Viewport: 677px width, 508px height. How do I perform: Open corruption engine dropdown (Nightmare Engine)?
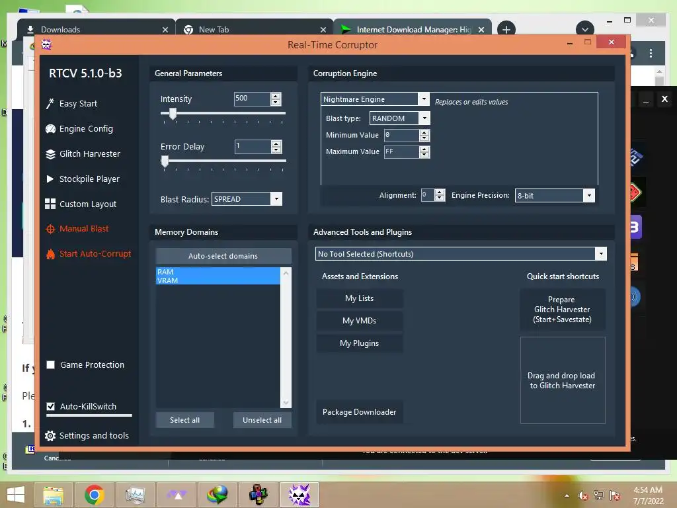(x=424, y=99)
